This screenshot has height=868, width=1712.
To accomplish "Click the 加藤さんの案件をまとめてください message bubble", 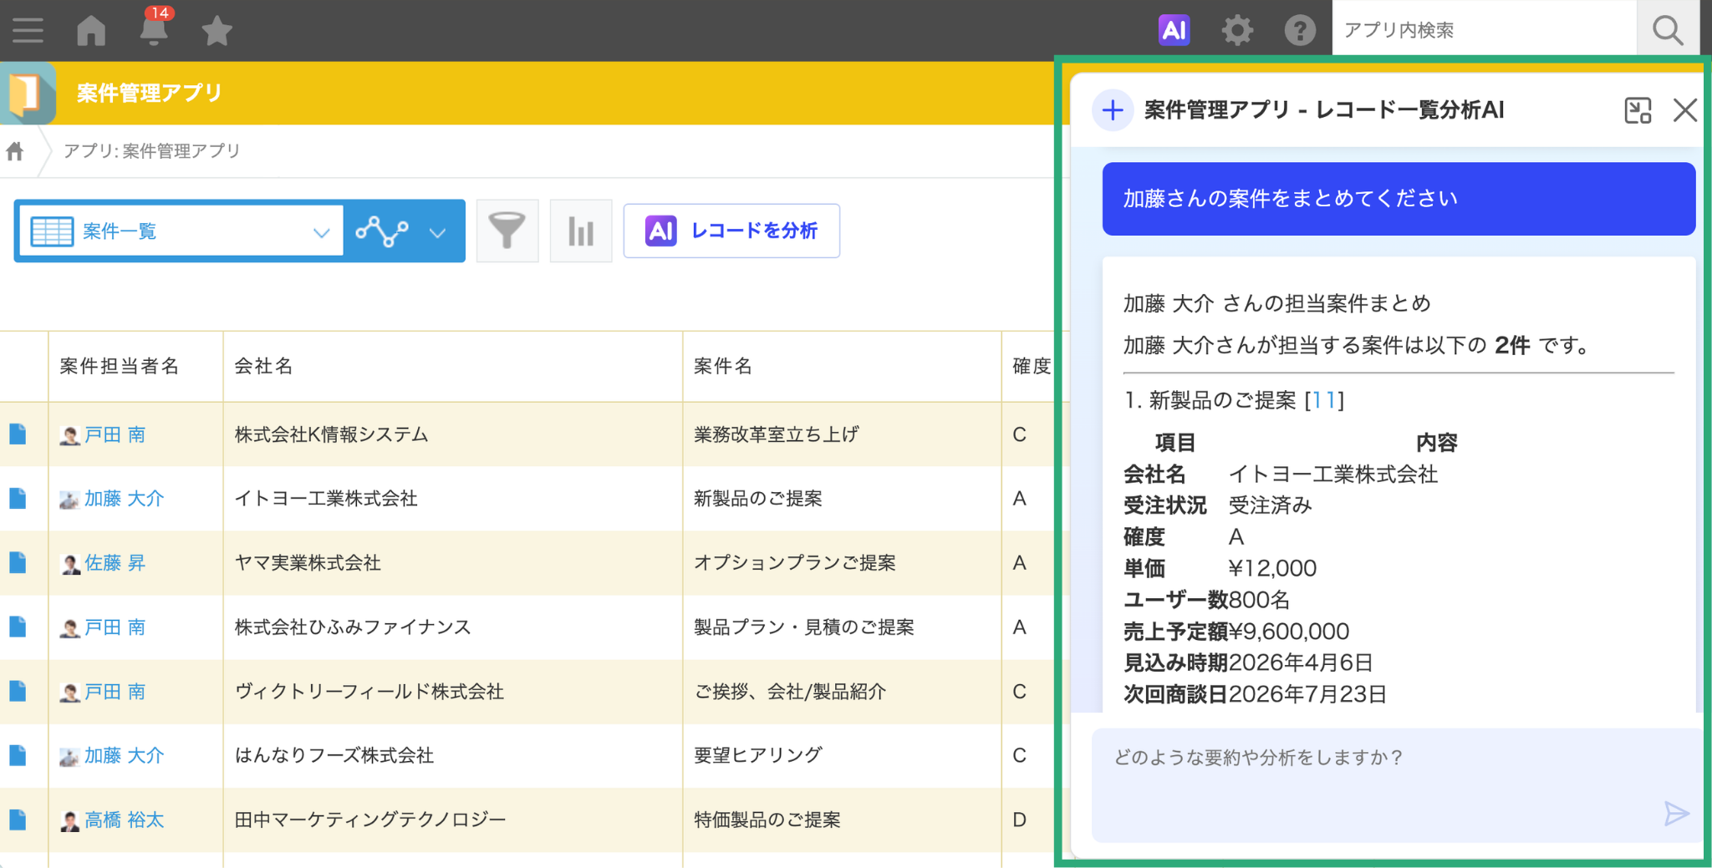I will (1399, 199).
